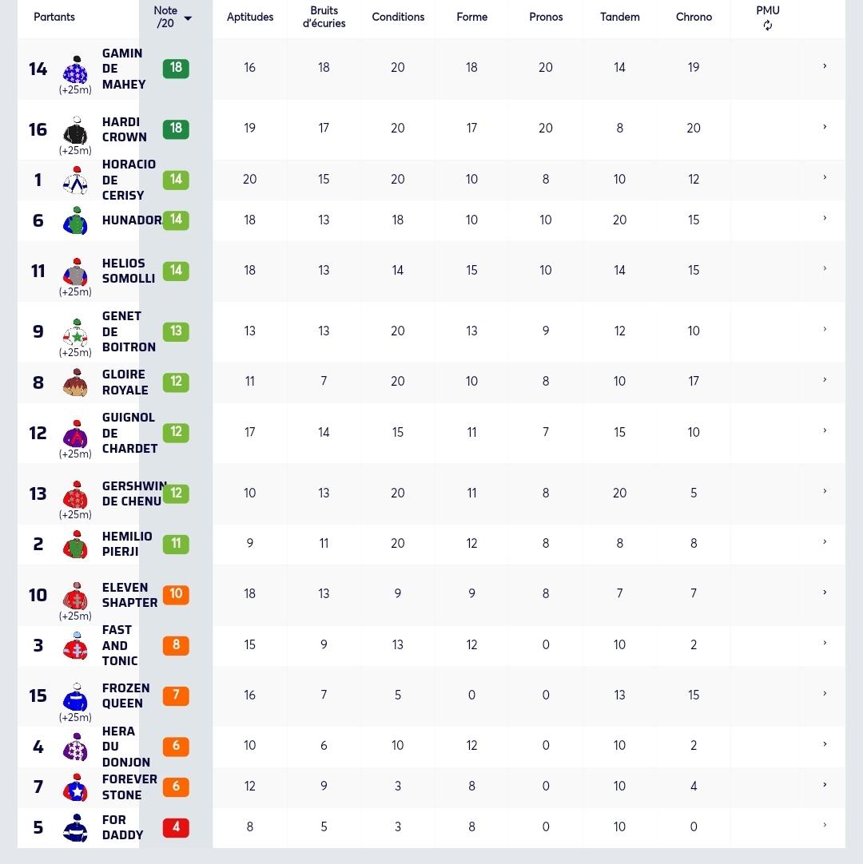Select the Bruits d'écuries column header

tap(324, 17)
